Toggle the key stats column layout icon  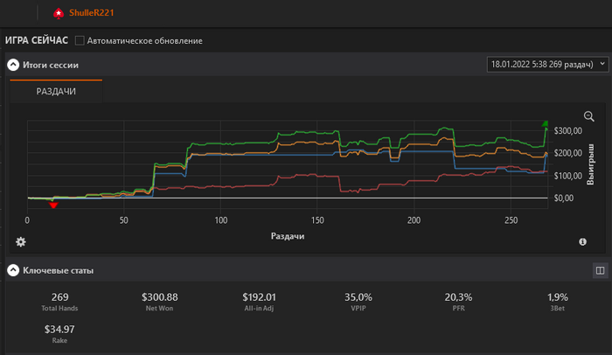click(x=600, y=270)
